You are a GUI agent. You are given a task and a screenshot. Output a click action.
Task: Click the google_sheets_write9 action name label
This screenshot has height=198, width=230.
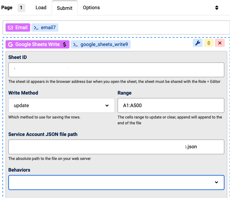coord(104,45)
